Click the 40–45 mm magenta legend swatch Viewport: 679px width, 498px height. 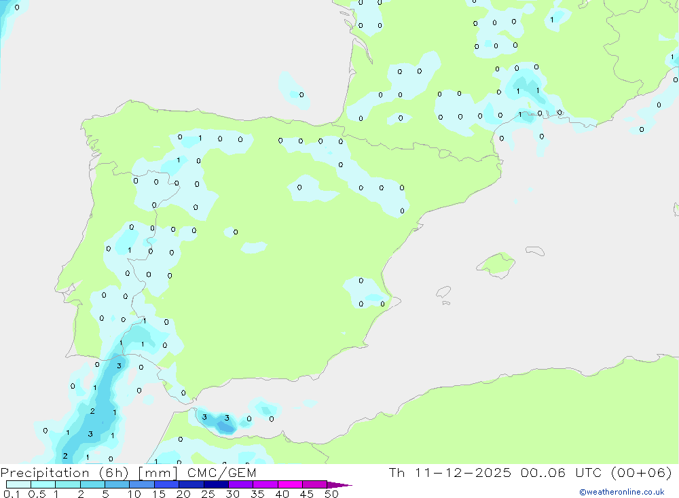(290, 484)
